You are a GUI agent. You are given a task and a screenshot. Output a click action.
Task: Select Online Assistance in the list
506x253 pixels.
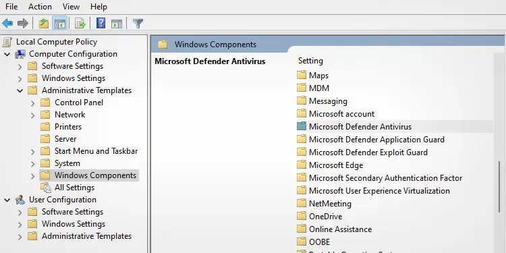[341, 229]
